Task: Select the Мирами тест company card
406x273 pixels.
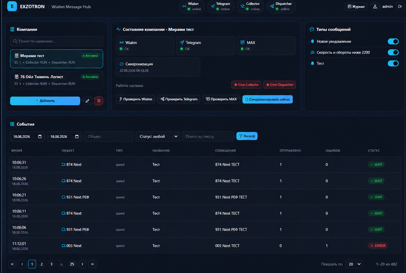Action: click(x=57, y=59)
